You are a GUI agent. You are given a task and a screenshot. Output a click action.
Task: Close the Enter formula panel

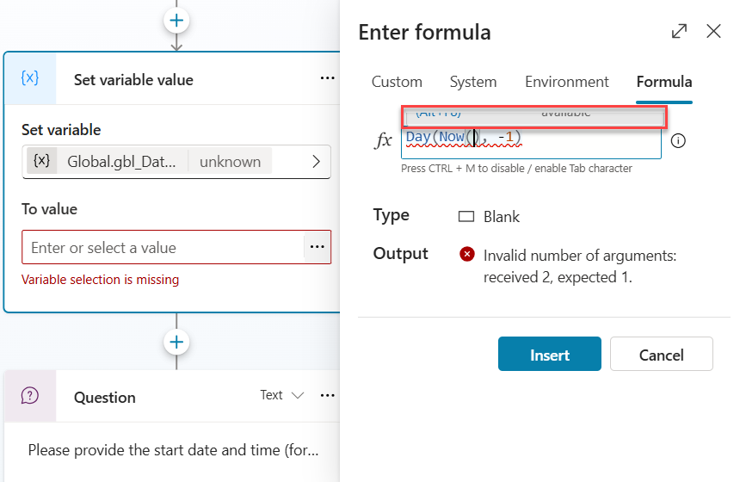[x=713, y=32]
